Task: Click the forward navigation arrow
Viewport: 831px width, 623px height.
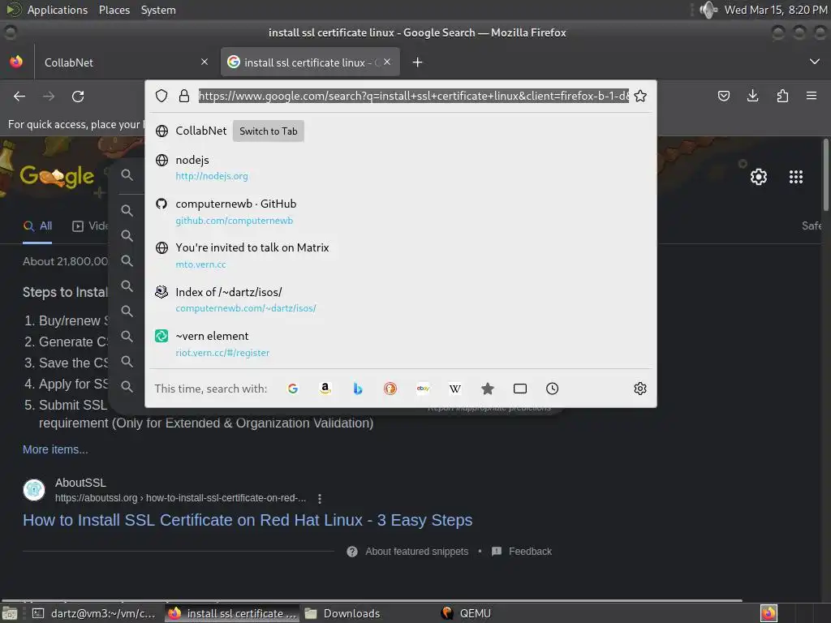Action: pyautogui.click(x=49, y=96)
